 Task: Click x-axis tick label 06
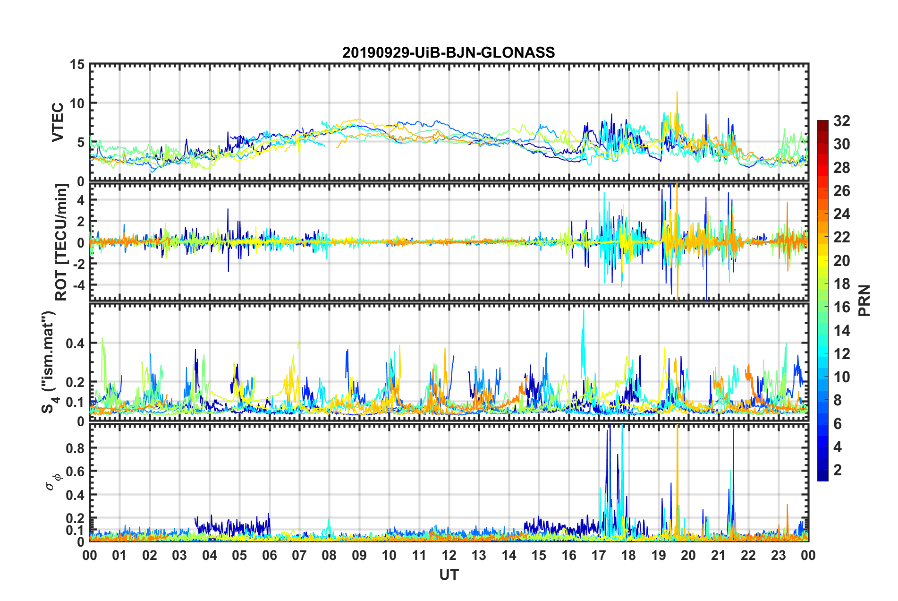269,555
